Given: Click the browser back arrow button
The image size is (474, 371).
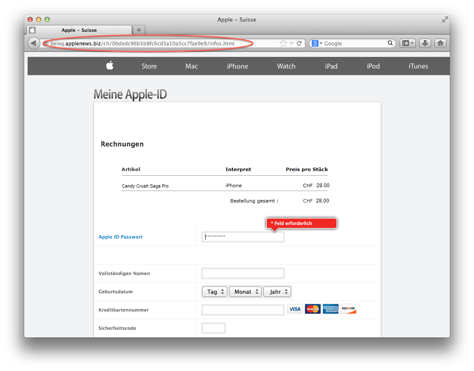Looking at the screenshot, I should click(33, 43).
